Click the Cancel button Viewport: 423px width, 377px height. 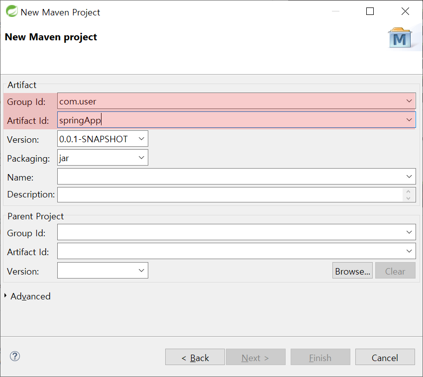(x=385, y=357)
